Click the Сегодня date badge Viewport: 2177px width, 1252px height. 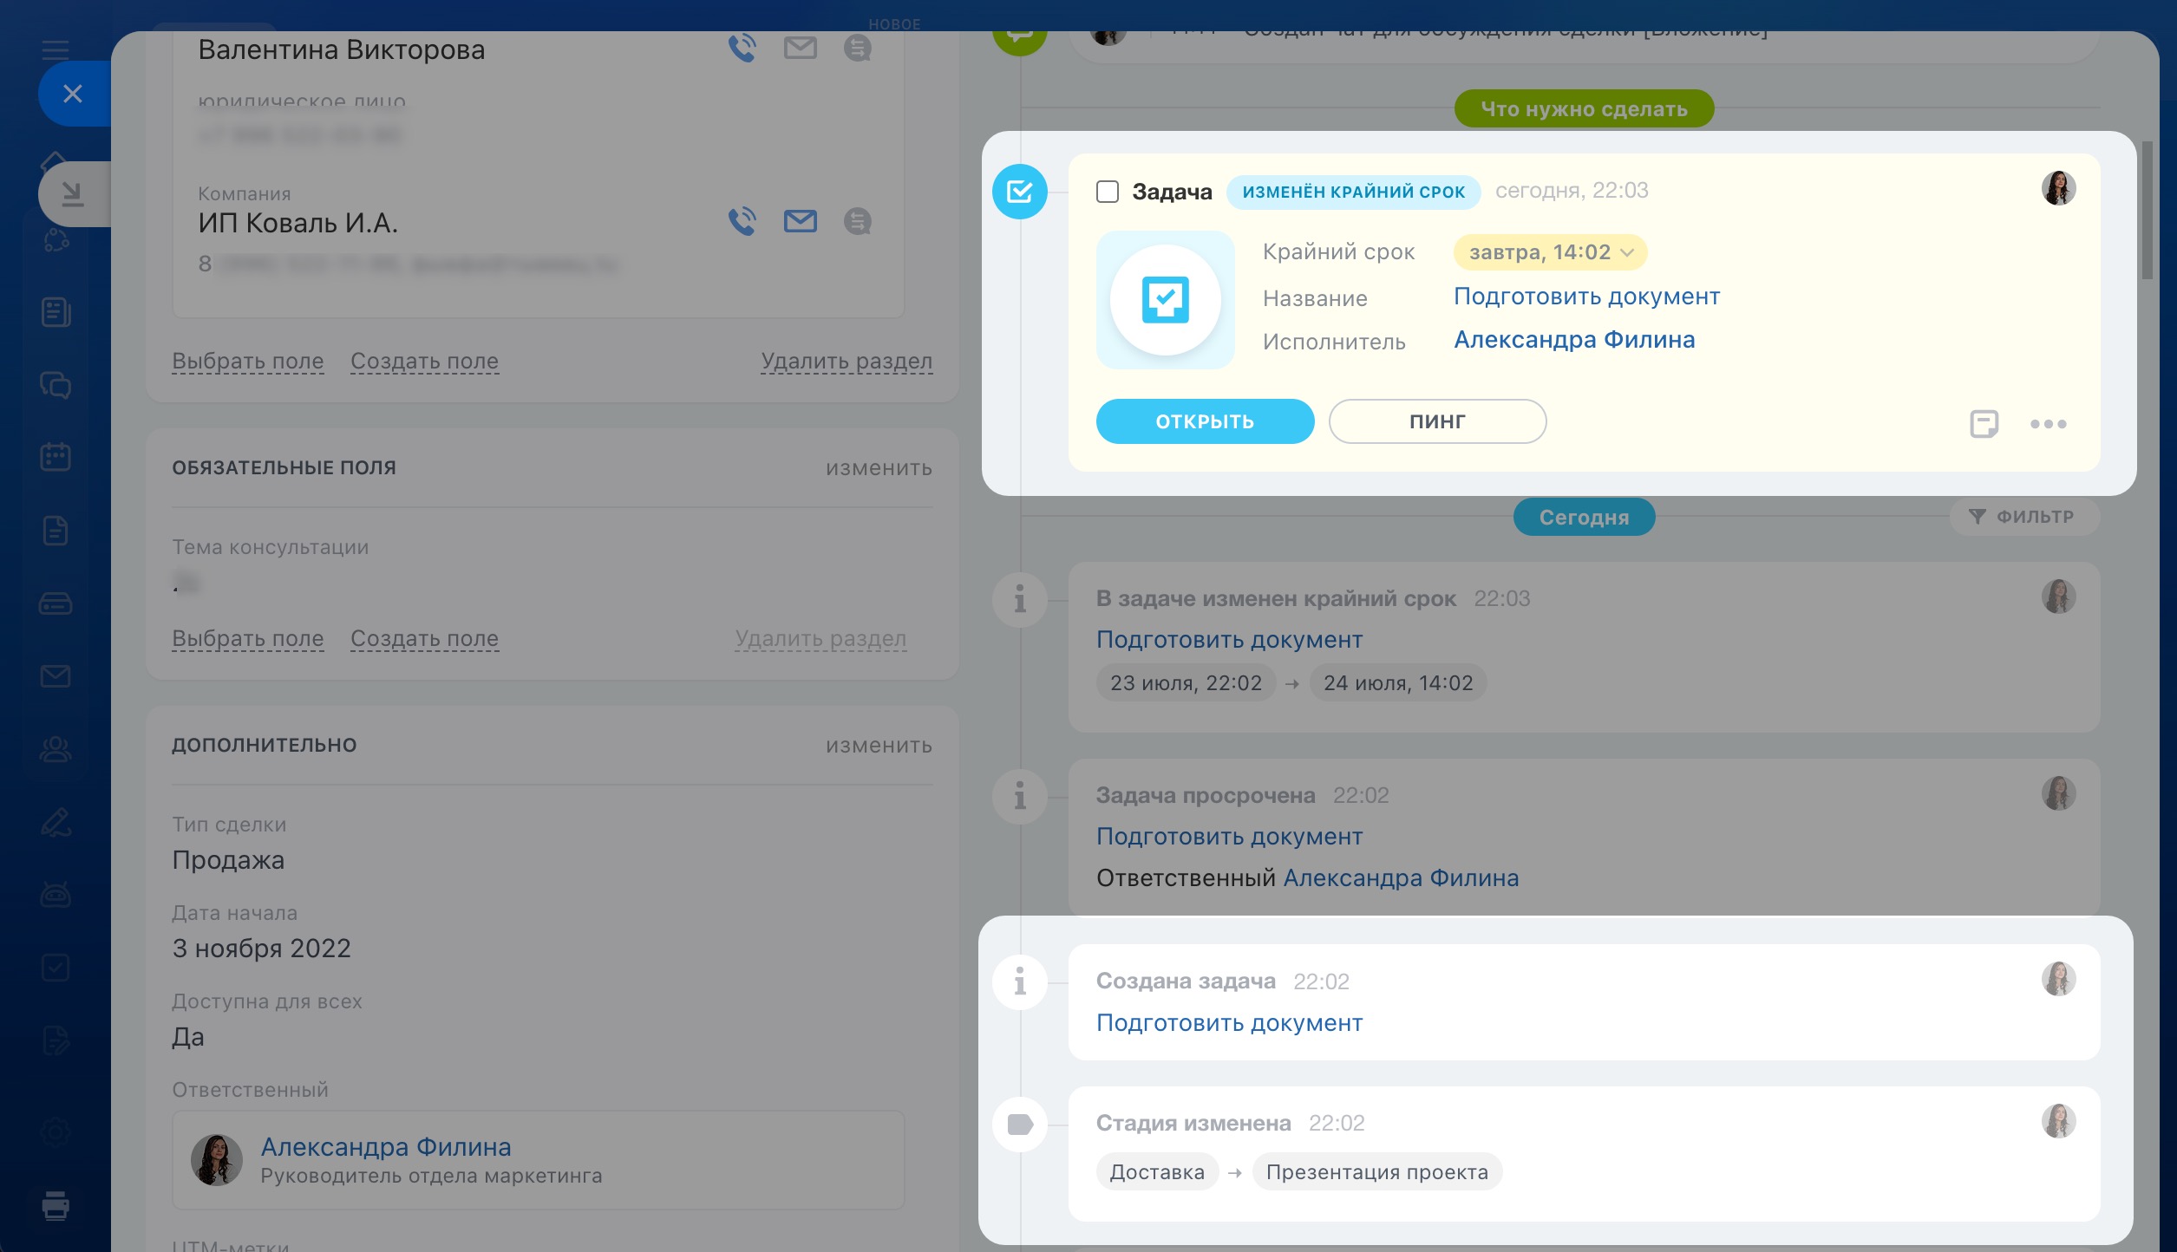pos(1584,518)
